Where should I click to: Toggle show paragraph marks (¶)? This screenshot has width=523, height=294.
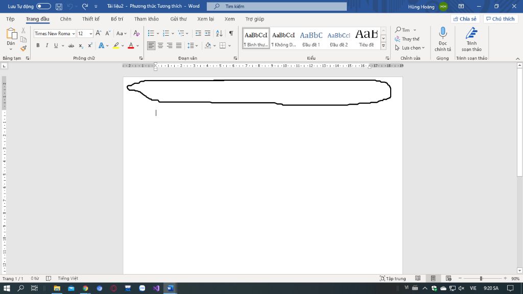click(231, 33)
